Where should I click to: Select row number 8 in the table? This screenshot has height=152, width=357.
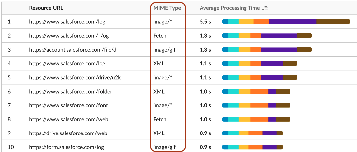coord(9,119)
